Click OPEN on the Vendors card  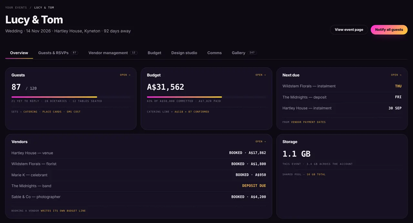coord(261,142)
